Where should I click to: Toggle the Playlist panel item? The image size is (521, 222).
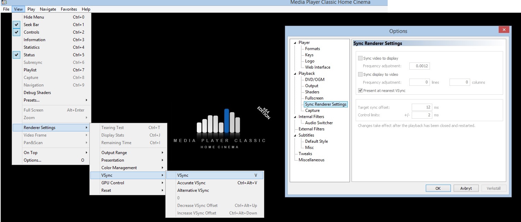click(x=52, y=70)
